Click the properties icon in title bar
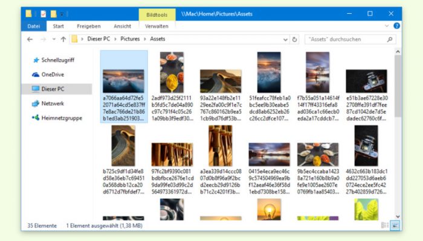The height and width of the screenshot is (241, 423). coord(43,14)
